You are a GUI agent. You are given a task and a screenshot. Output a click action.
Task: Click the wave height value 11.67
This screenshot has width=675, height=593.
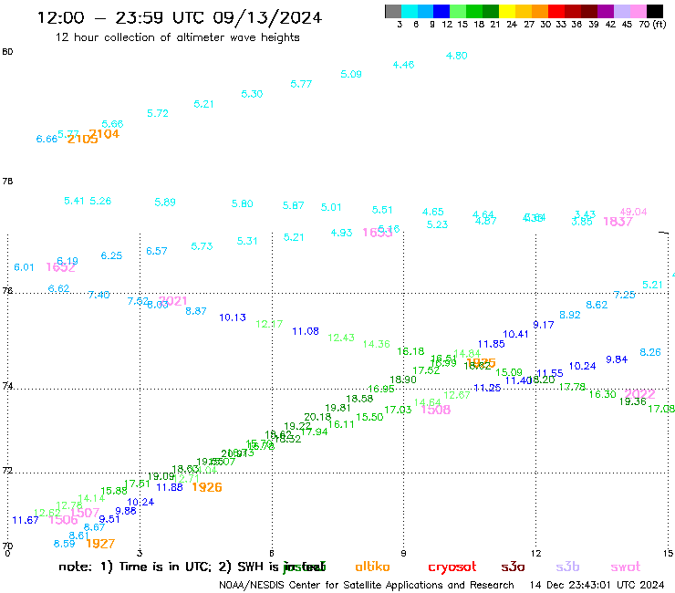point(26,520)
